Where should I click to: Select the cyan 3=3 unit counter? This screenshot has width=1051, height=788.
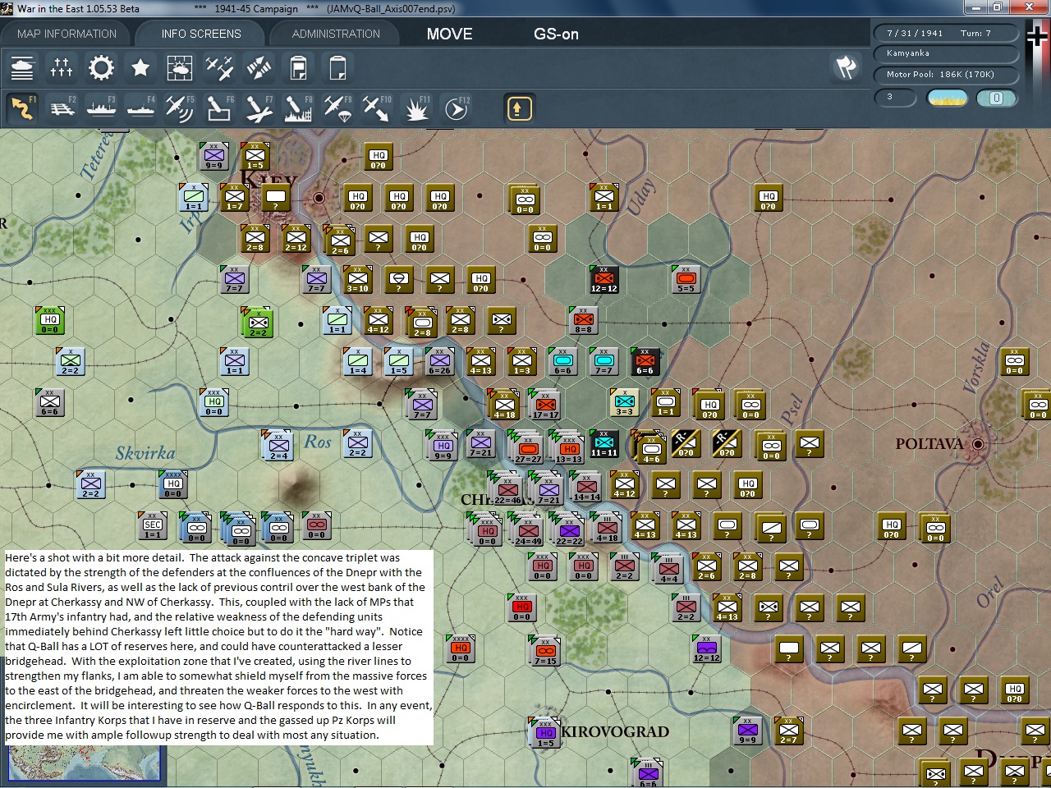(624, 403)
